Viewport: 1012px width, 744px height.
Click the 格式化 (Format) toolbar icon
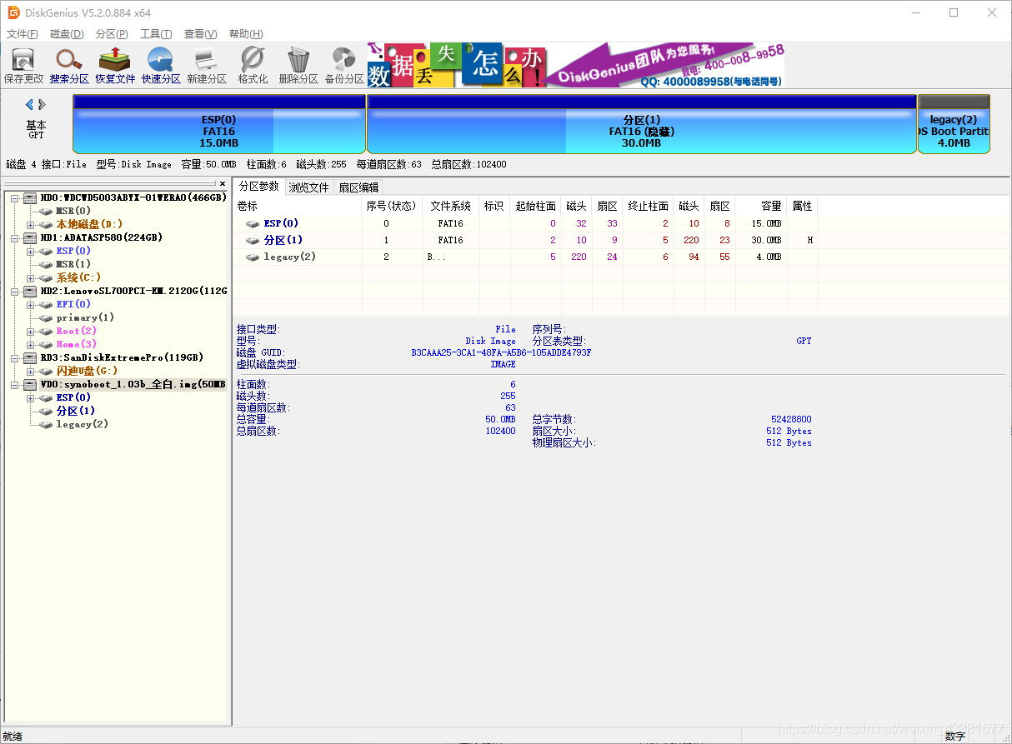pos(253,65)
